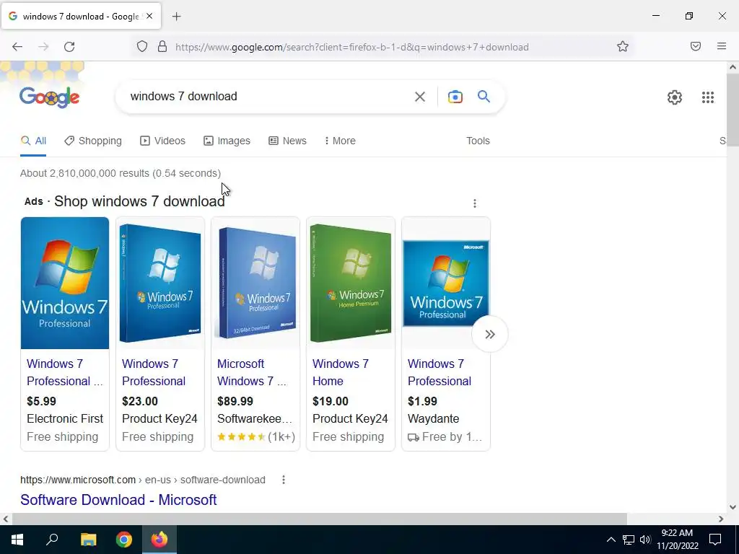Click the horizontal scrollbar thumb
Image resolution: width=739 pixels, height=554 pixels.
click(320, 519)
